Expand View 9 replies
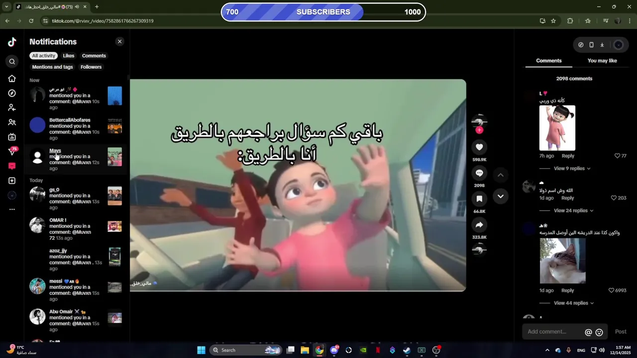The width and height of the screenshot is (637, 358). click(x=572, y=169)
